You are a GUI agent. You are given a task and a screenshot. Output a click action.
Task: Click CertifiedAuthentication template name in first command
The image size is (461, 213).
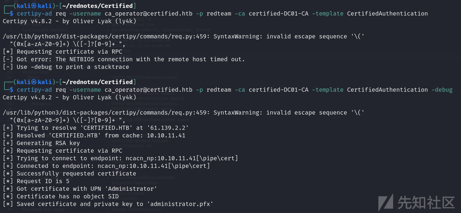click(387, 13)
